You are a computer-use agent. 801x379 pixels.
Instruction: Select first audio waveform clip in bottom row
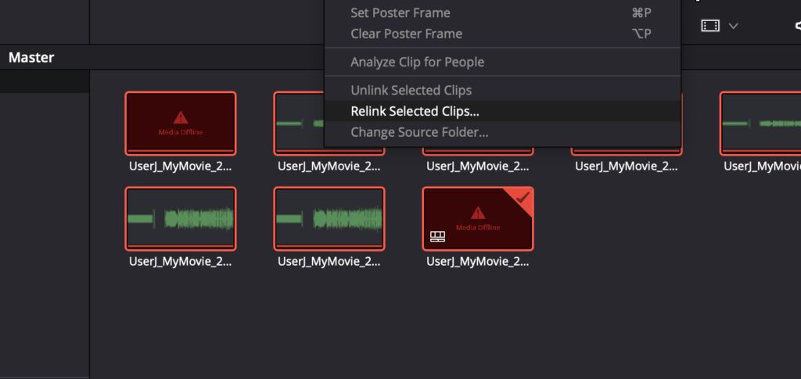point(181,219)
